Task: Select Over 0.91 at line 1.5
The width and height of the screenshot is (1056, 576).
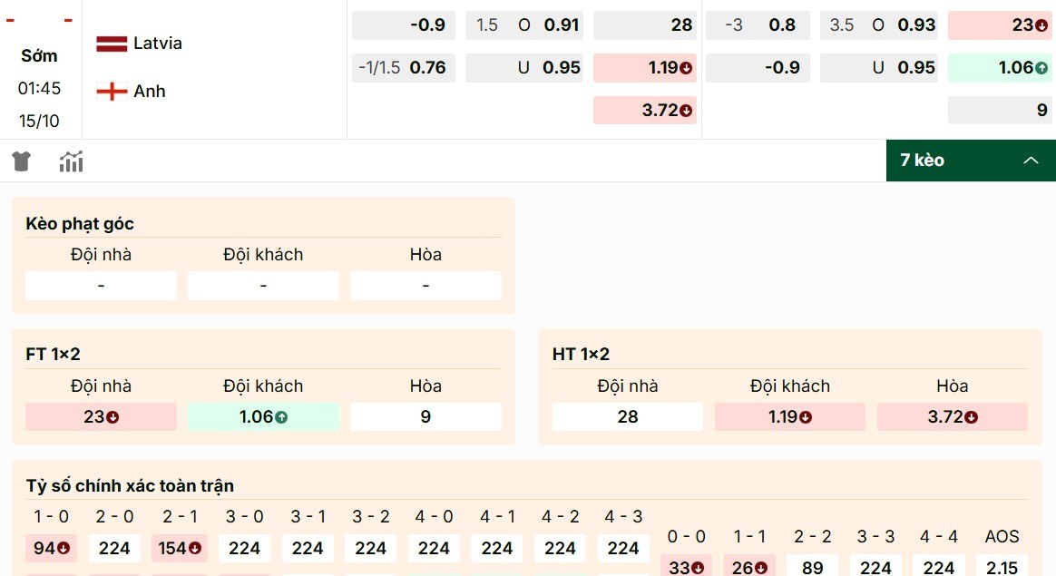Action: click(523, 25)
